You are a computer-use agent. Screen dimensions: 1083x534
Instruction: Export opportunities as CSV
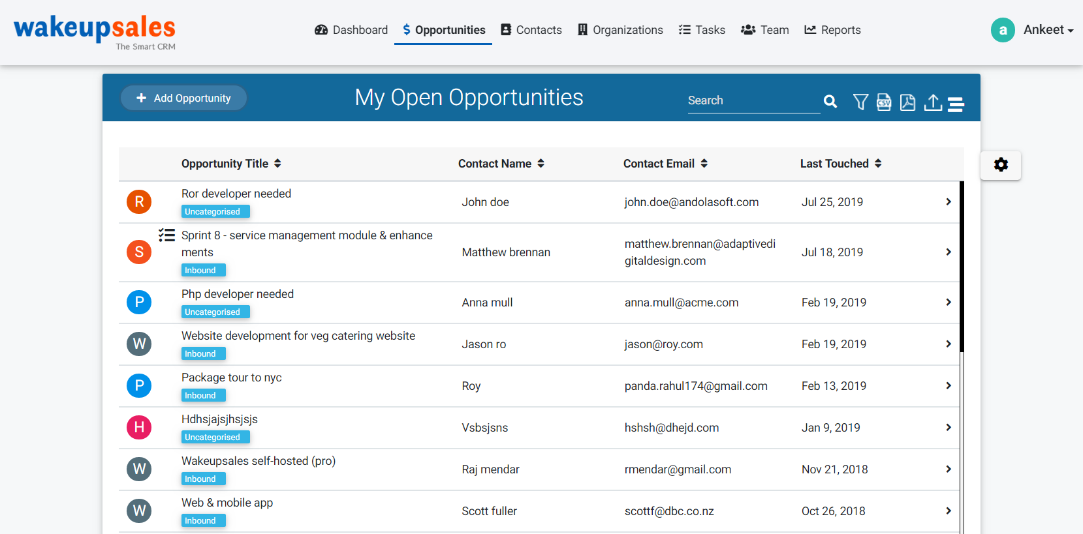pyautogui.click(x=884, y=102)
